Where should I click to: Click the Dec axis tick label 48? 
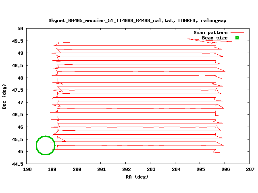coord(21,78)
